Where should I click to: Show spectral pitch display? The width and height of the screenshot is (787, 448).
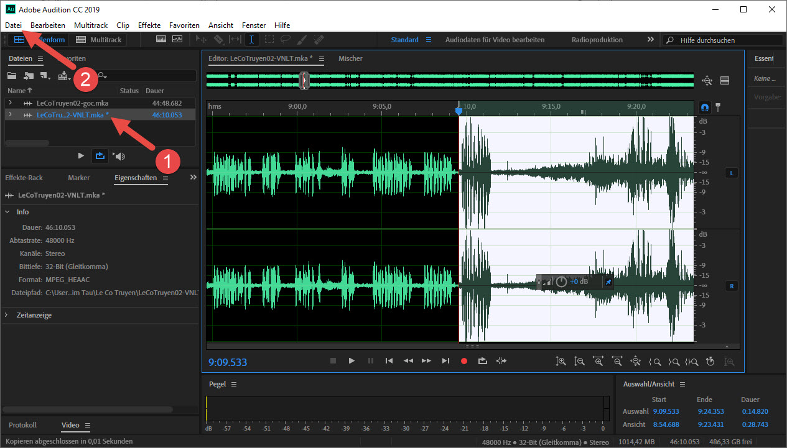(x=177, y=39)
